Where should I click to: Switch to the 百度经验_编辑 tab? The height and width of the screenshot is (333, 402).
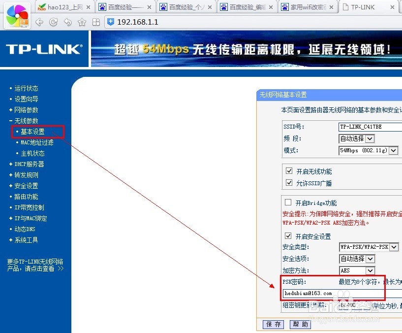[246, 7]
